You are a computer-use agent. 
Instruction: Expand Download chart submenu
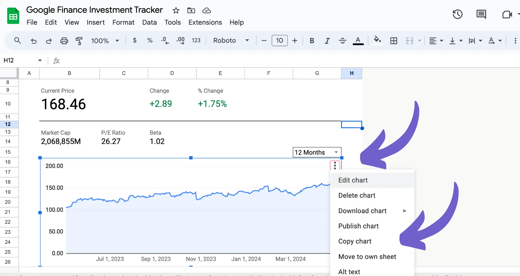point(372,211)
